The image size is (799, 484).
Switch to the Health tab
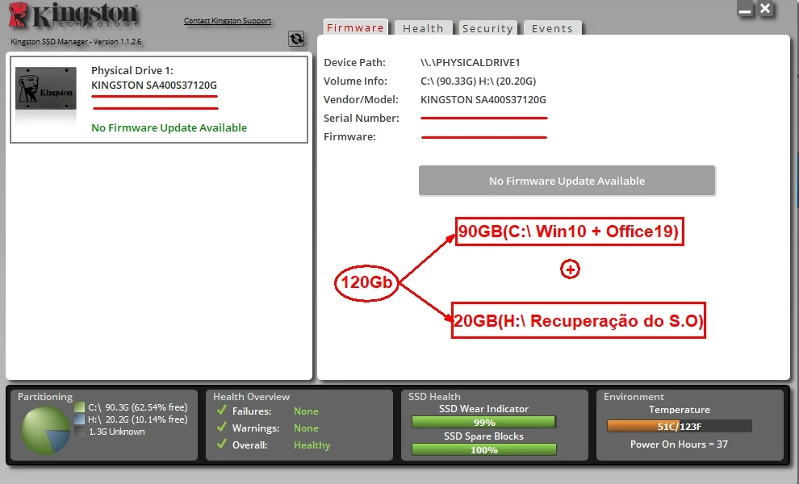point(423,28)
